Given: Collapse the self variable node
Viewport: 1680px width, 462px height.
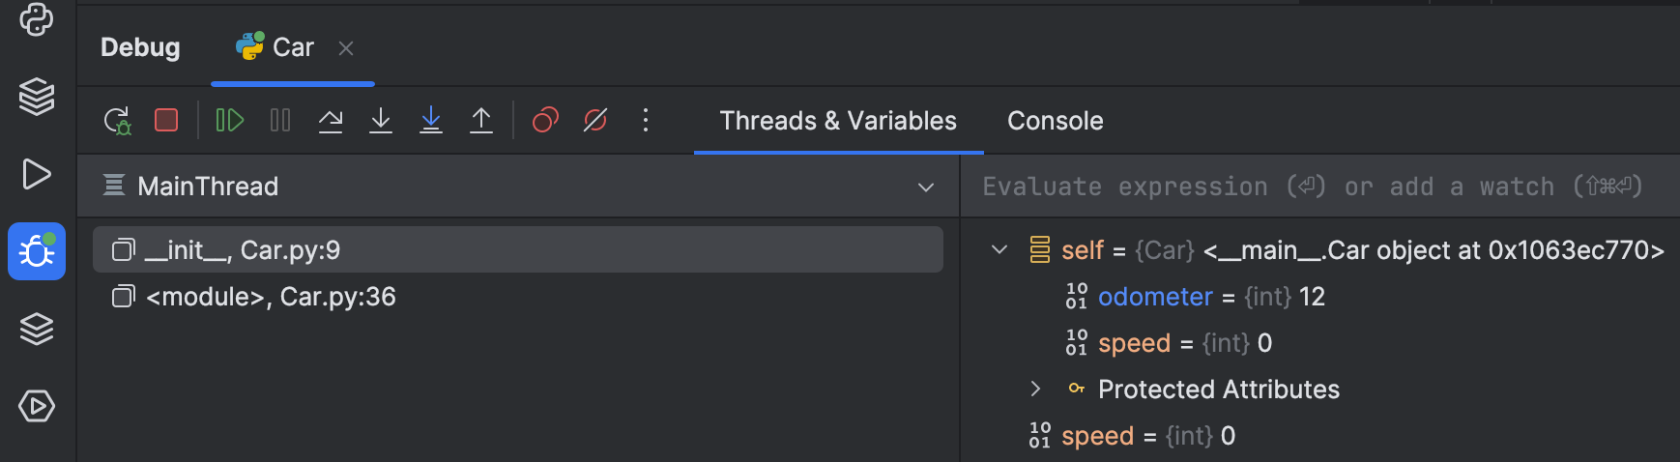Looking at the screenshot, I should [999, 250].
